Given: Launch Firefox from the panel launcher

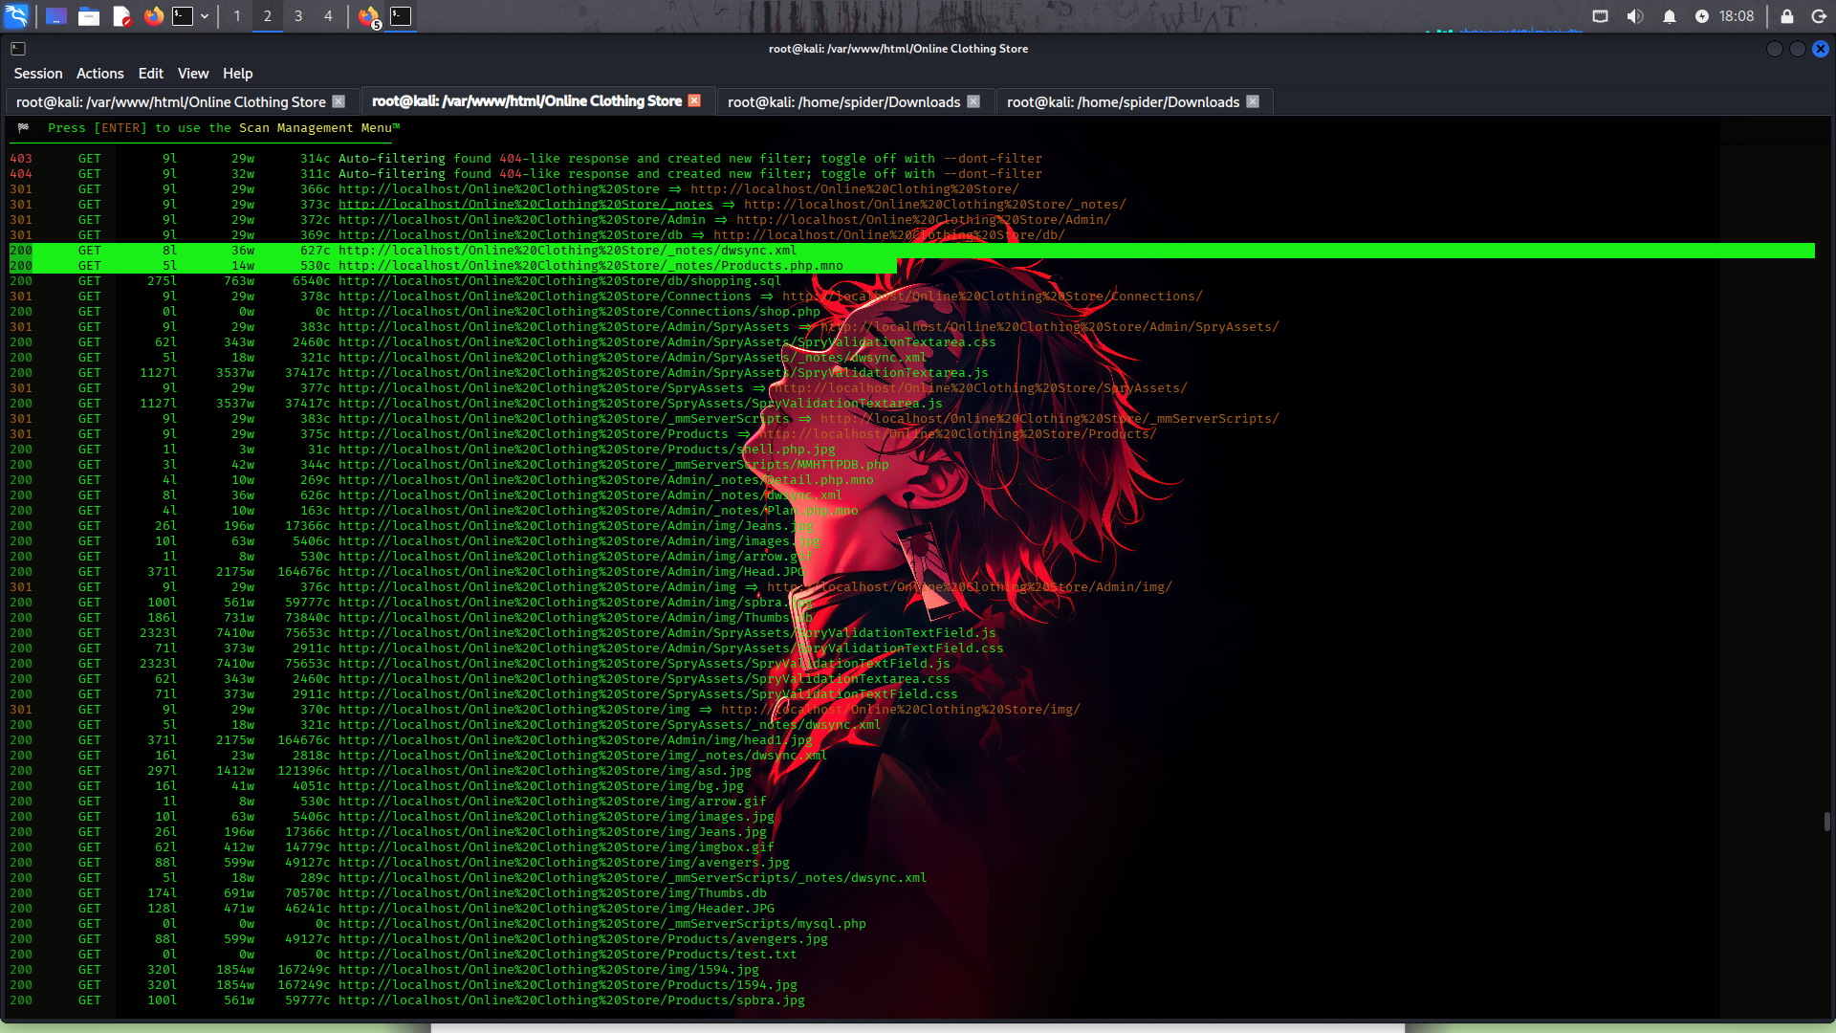Looking at the screenshot, I should pyautogui.click(x=153, y=16).
